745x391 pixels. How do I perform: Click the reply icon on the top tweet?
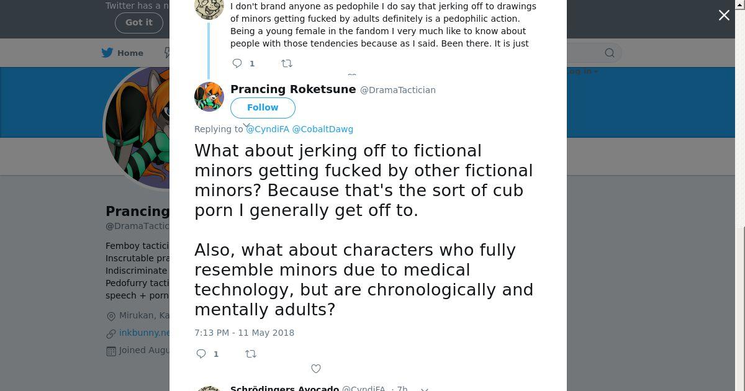pos(237,63)
